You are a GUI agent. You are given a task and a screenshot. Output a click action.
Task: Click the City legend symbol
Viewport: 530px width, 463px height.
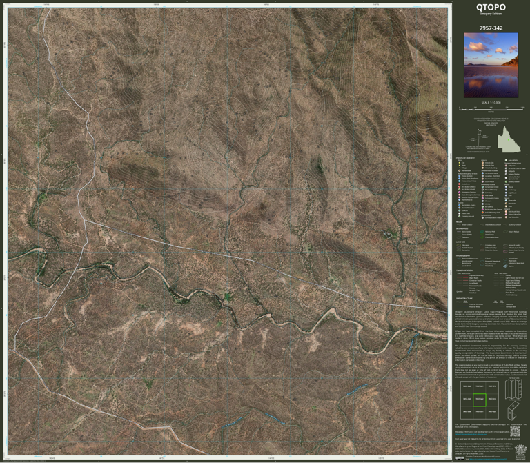(x=460, y=163)
